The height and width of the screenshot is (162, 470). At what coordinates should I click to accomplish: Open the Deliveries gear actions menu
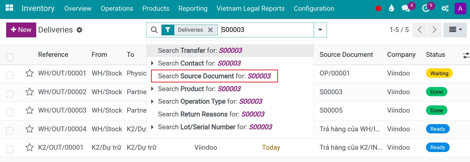[79, 30]
